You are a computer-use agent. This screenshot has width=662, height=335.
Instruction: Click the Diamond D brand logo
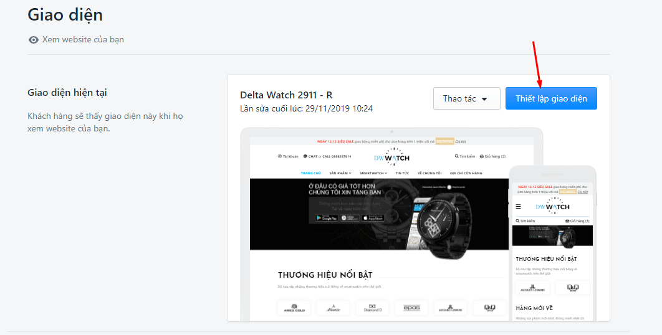coord(372,308)
